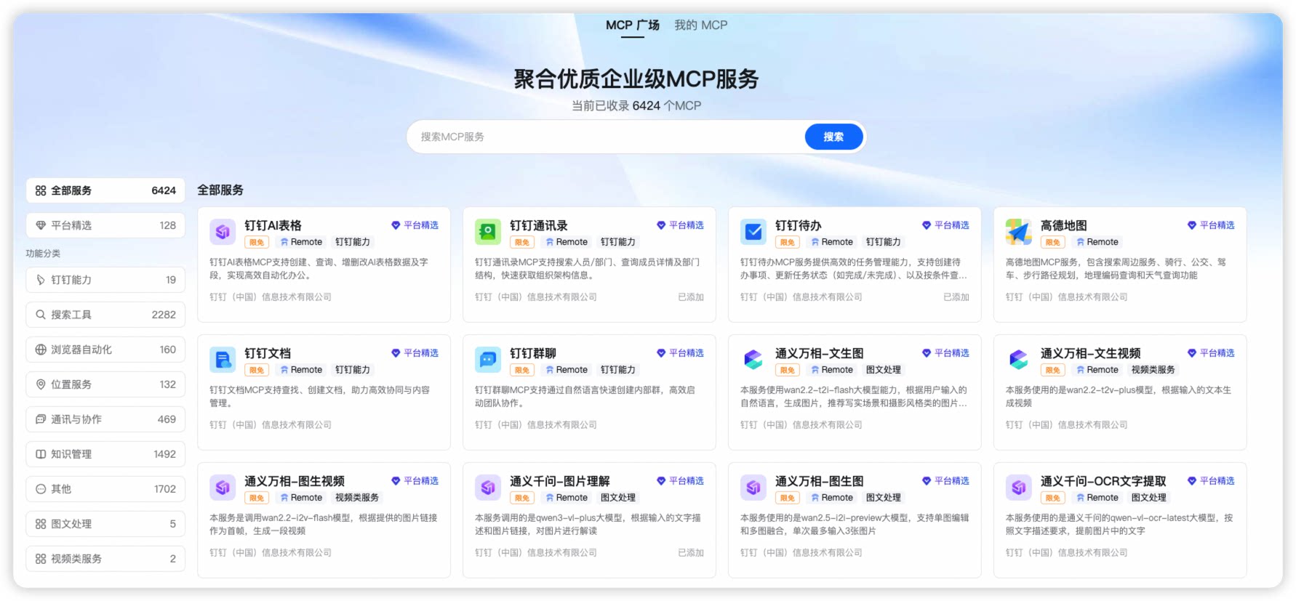Click the 聚合优质企业级MCP服务 headline
Viewport: 1296px width, 601px height.
tap(636, 78)
